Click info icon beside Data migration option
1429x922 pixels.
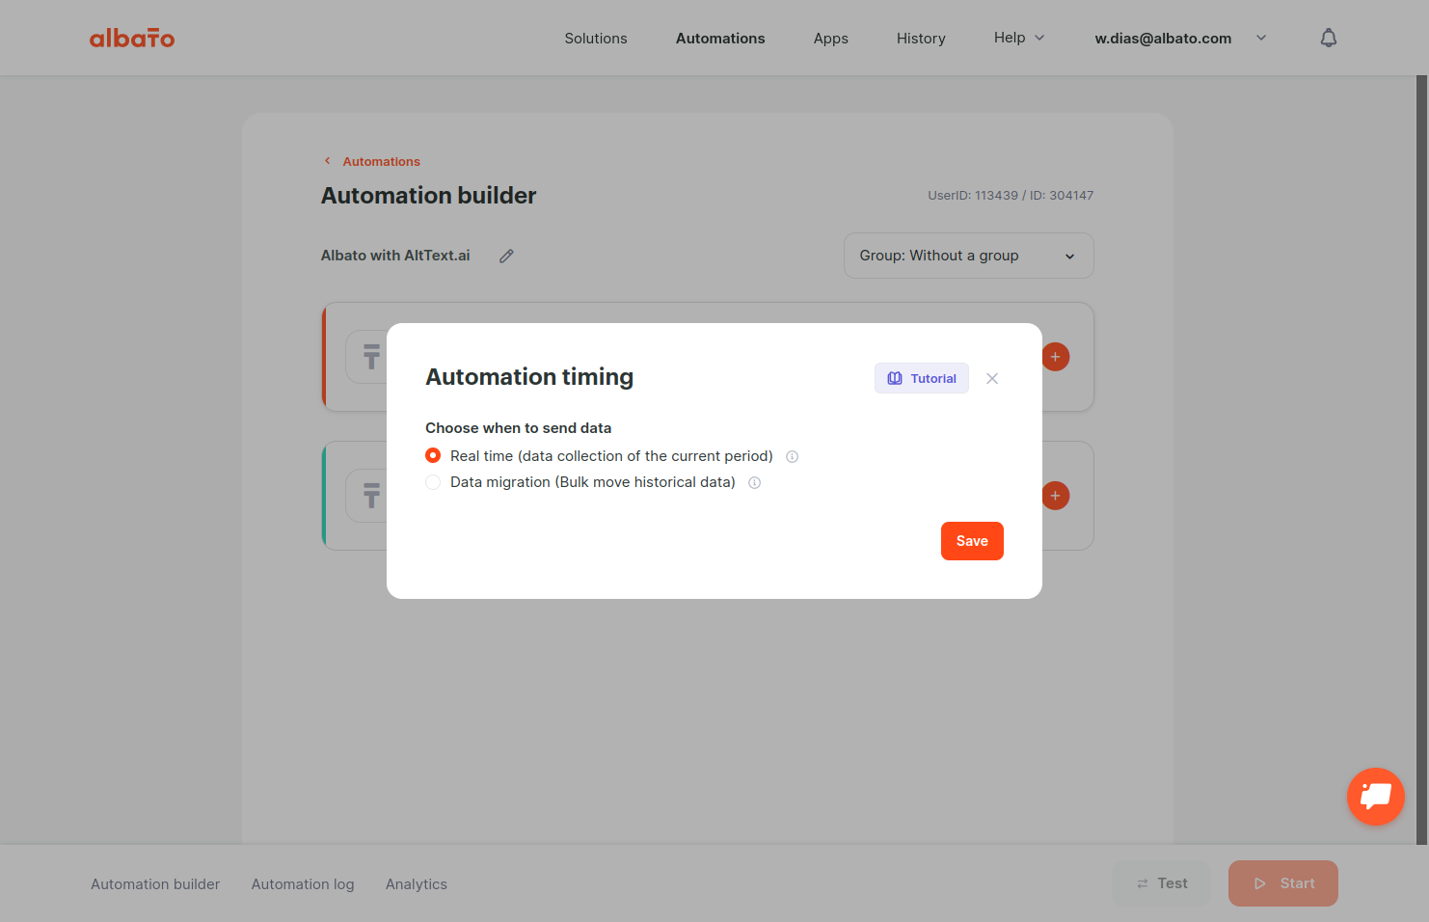[x=755, y=482]
